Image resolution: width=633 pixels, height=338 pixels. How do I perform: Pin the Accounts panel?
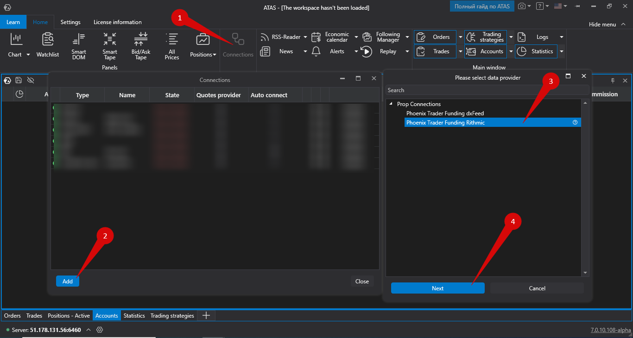(x=613, y=81)
